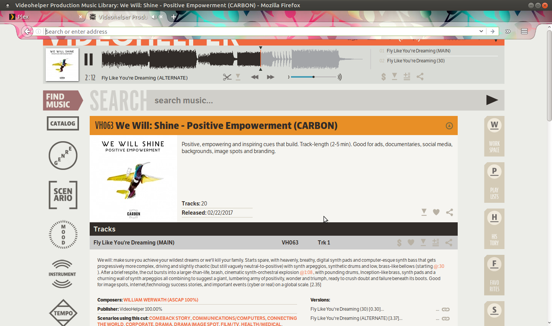
Task: Open the Catalog section
Action: point(63,124)
